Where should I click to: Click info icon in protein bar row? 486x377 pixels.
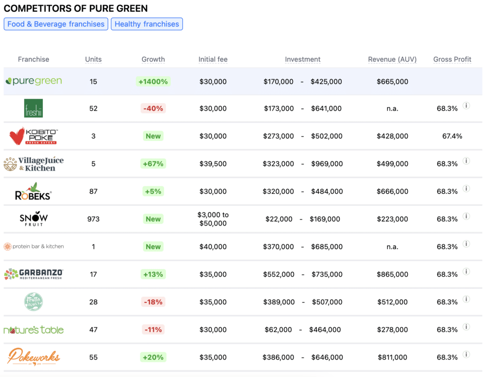click(466, 244)
